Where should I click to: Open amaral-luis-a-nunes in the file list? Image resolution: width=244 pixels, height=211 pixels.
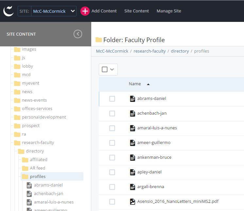coord(157,128)
